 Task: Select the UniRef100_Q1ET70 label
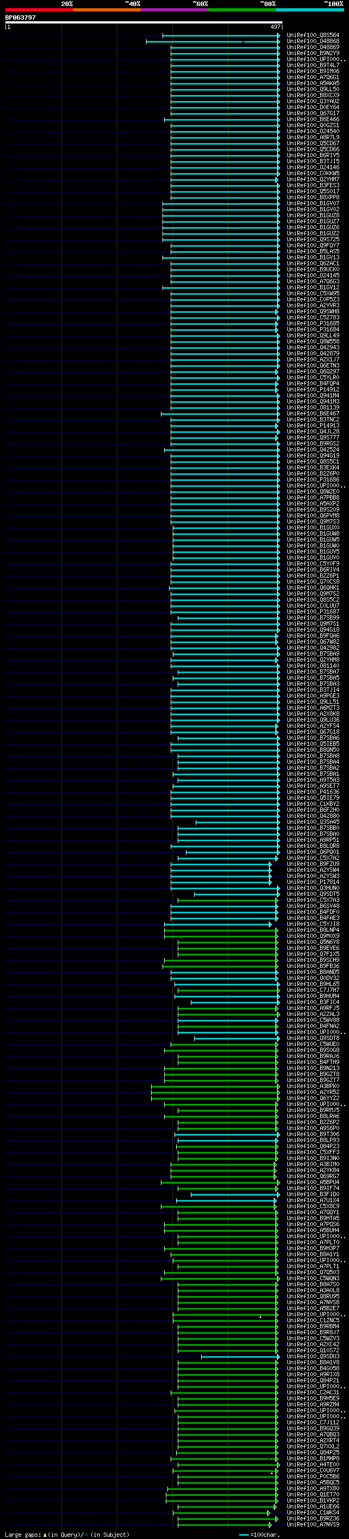pos(313,1495)
